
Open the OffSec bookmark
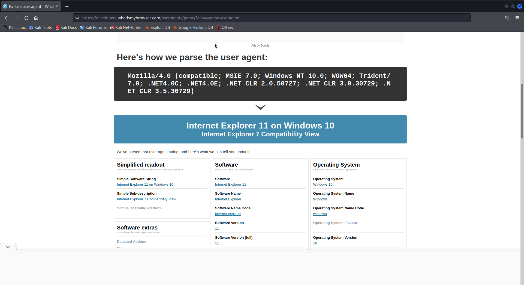click(x=225, y=27)
